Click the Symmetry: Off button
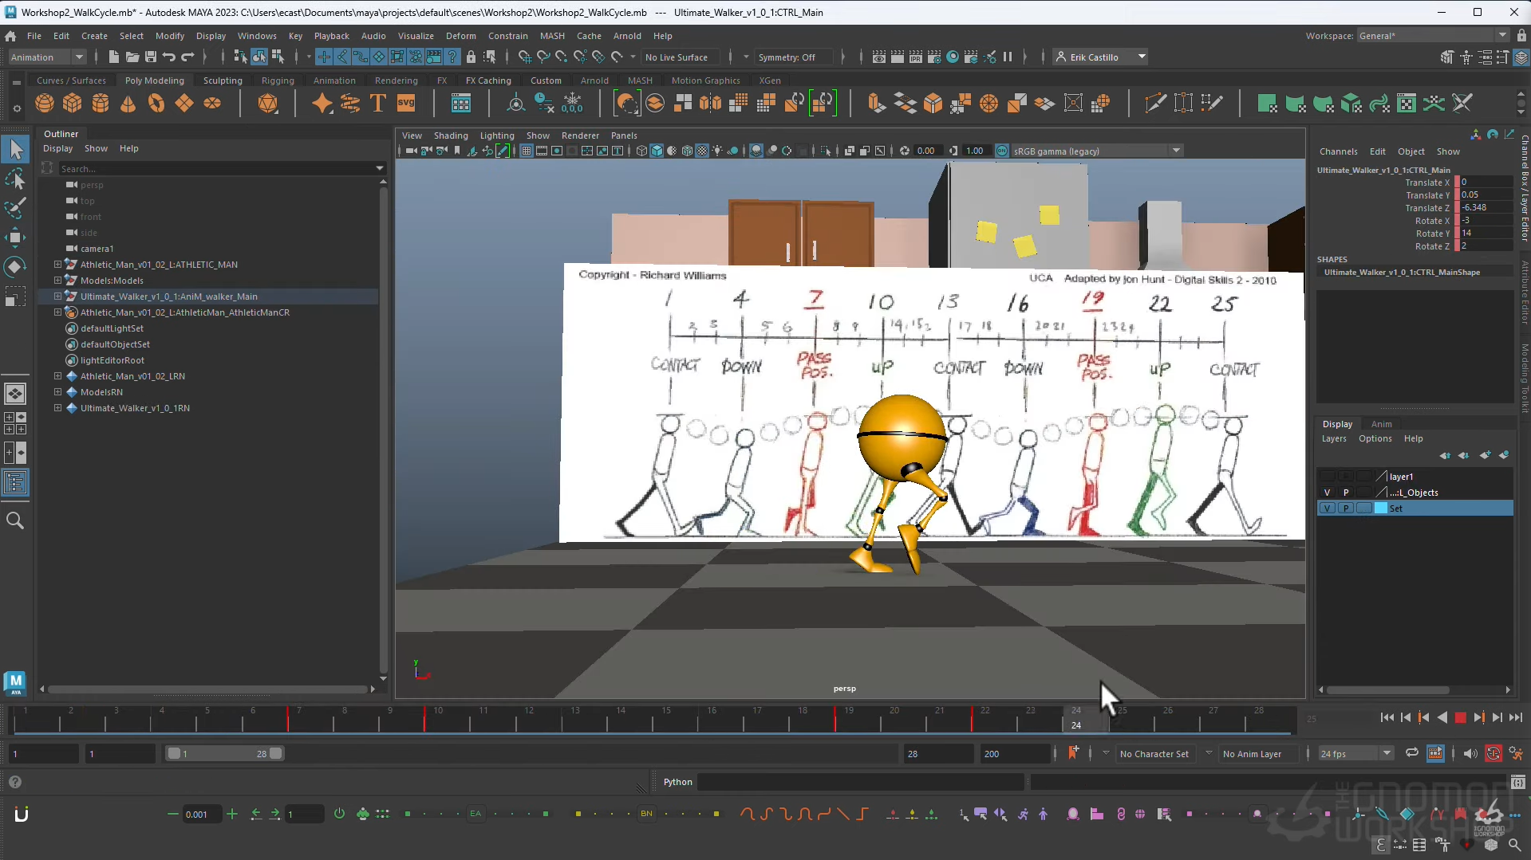The width and height of the screenshot is (1531, 860). click(787, 57)
